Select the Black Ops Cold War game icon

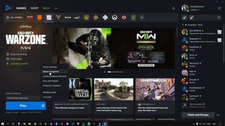30,17
